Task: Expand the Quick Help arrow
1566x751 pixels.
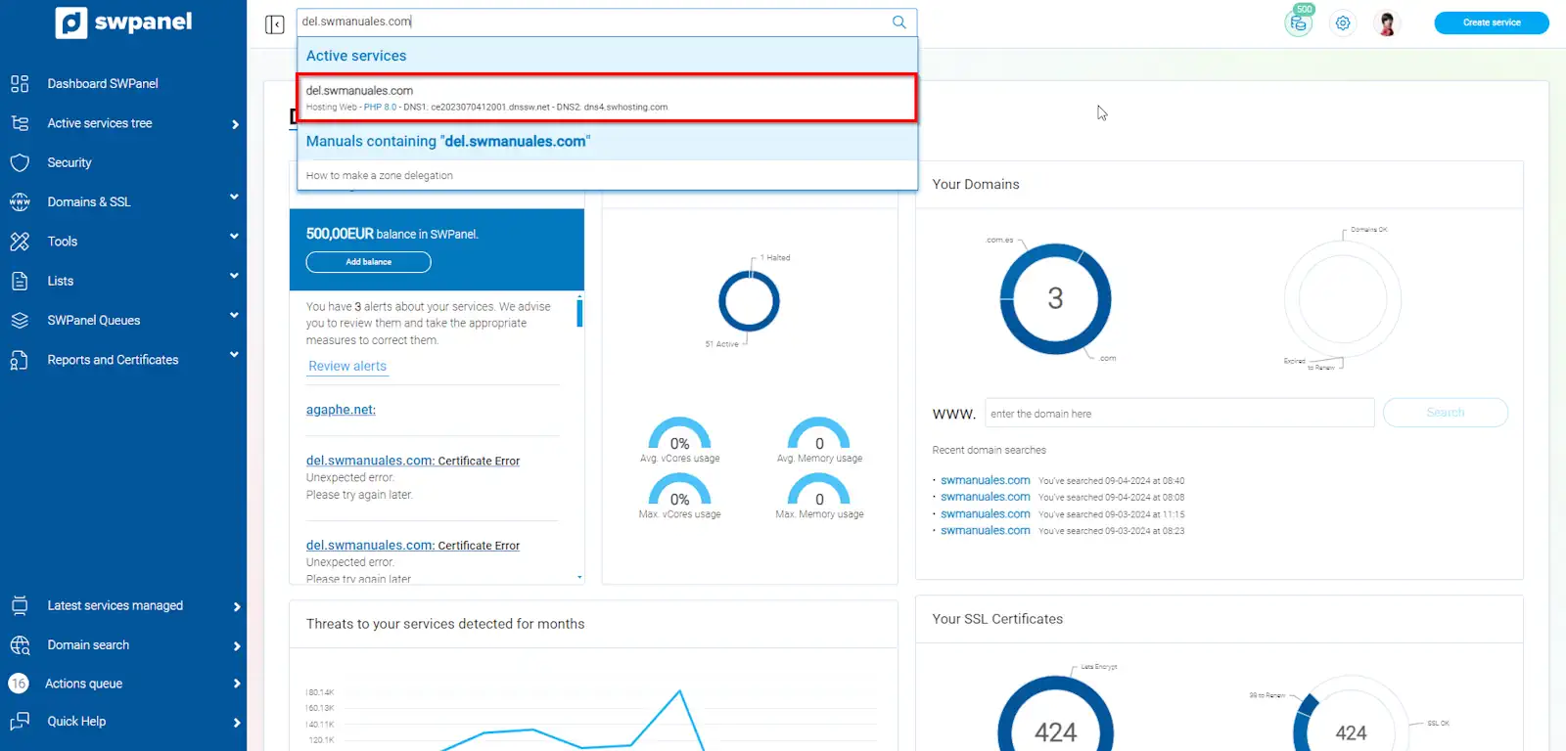Action: tap(237, 723)
